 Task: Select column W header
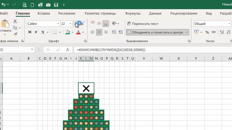point(161,58)
